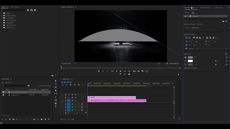Image resolution: width=230 pixels, height=129 pixels.
Task: Toggle Snap magnet in timeline
Action: pyautogui.click(x=66, y=85)
